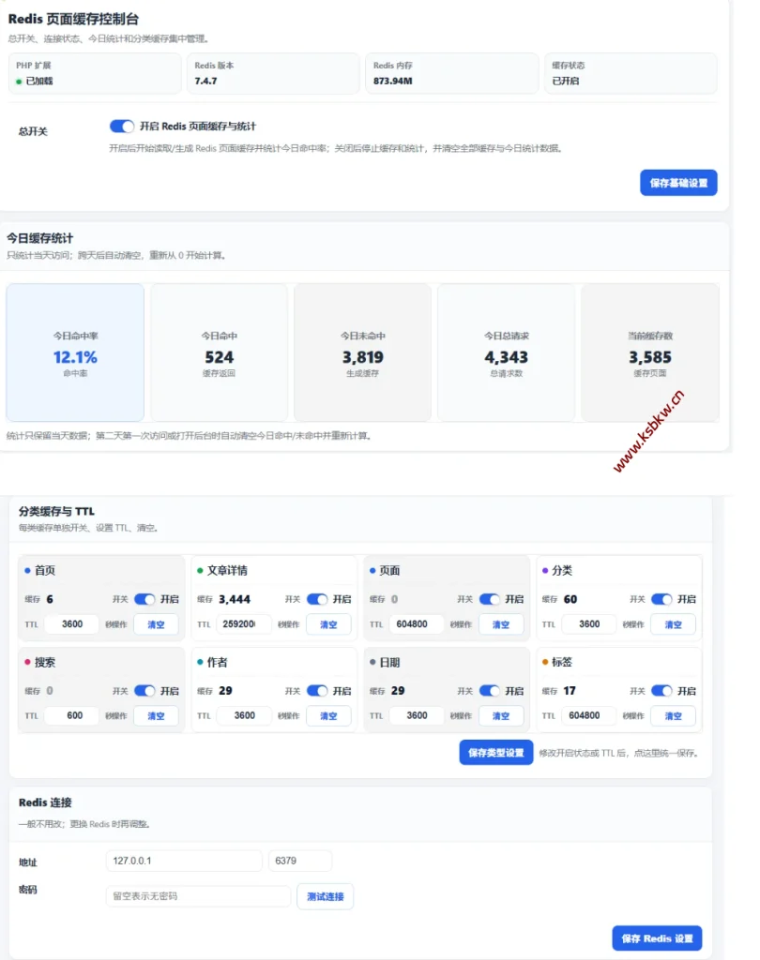Toggle the 文章详情 cache switch

[x=317, y=599]
